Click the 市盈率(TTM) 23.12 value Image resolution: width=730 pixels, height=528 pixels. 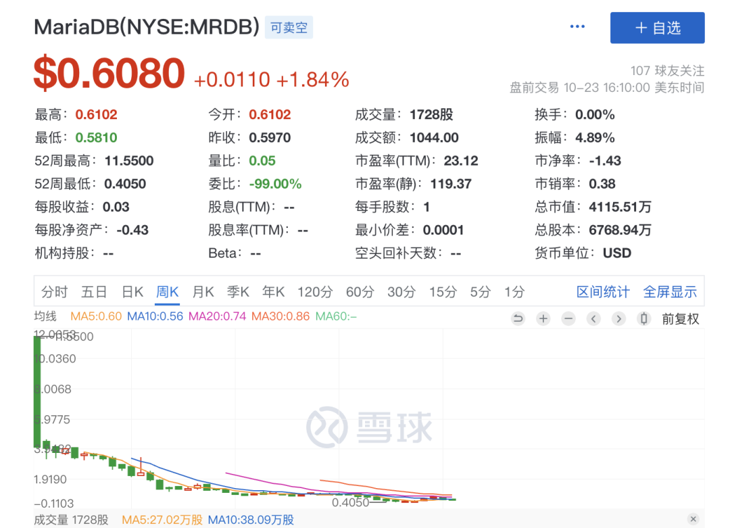[461, 161]
